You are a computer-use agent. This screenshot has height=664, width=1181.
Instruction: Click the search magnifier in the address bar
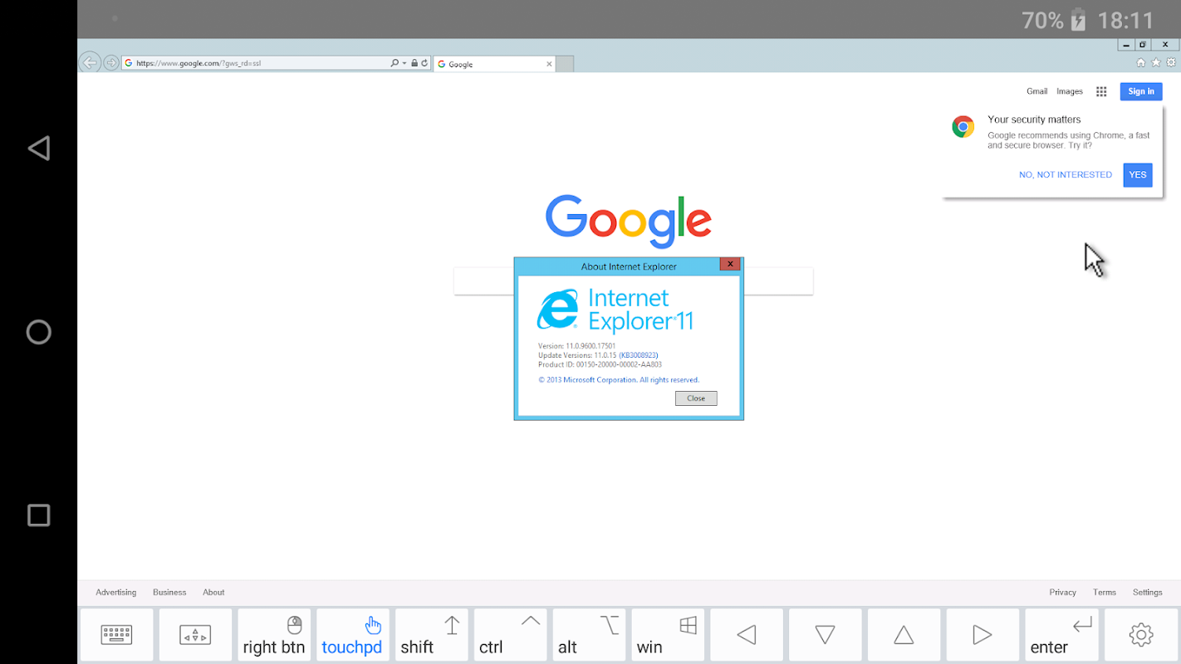[394, 63]
